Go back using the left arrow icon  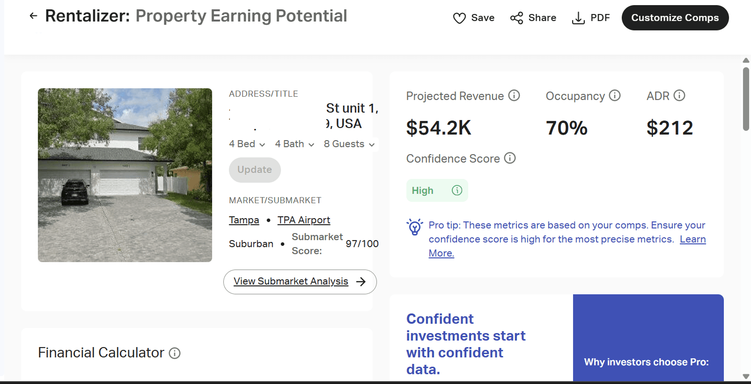point(33,16)
